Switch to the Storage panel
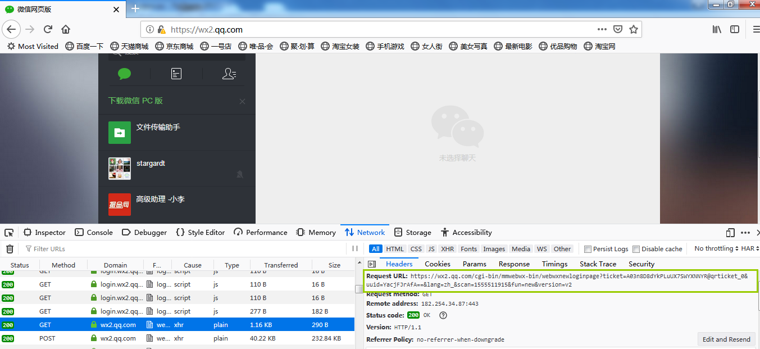This screenshot has height=349, width=760. click(x=413, y=233)
